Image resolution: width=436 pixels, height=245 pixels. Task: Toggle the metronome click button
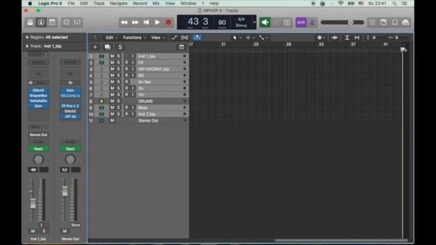pyautogui.click(x=312, y=22)
